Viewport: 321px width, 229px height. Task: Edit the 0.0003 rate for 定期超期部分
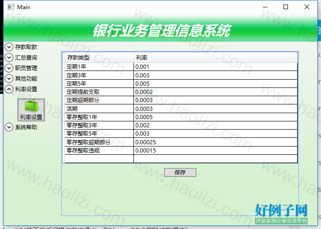click(216, 100)
